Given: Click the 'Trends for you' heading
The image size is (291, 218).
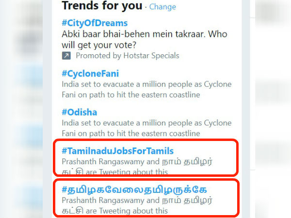Looking at the screenshot, I should coord(102,6).
